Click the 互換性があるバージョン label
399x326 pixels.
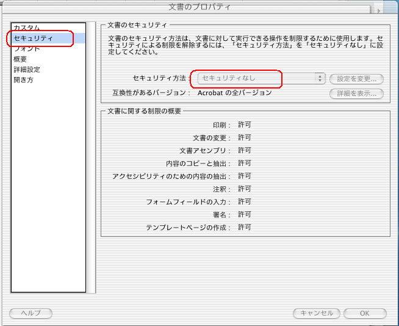coord(151,93)
